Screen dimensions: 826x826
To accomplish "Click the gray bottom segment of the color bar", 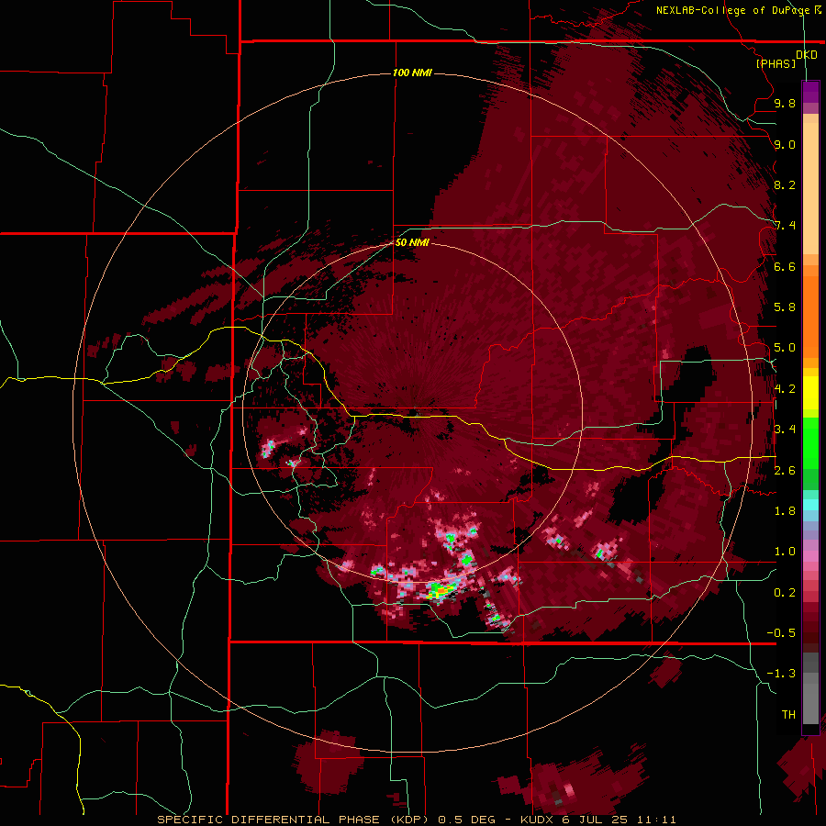I will [x=810, y=700].
